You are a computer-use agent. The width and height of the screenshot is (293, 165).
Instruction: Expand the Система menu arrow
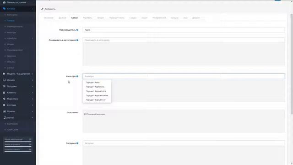coord(33,105)
